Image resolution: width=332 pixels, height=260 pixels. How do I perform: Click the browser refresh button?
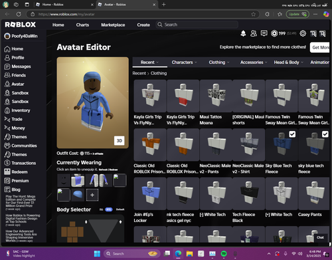click(x=19, y=14)
